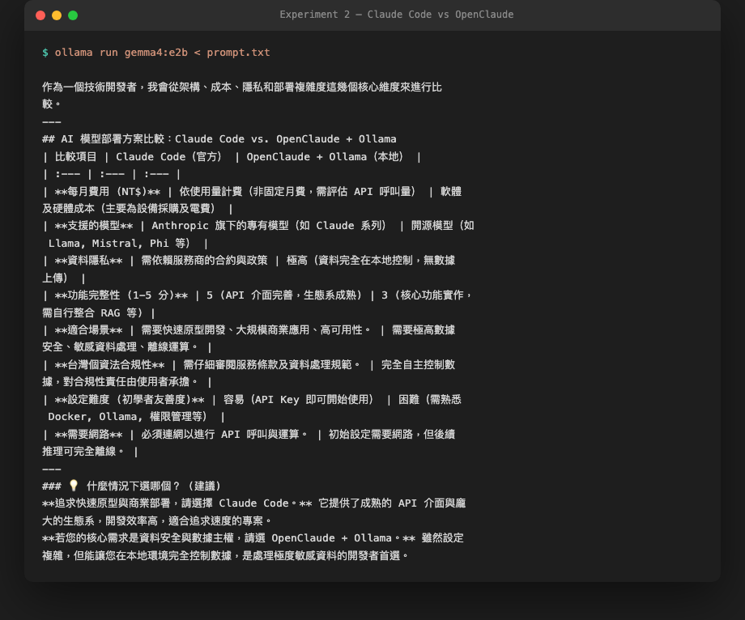745x620 pixels.
Task: Click the text '推理可完全離線。'
Action: 83,452
